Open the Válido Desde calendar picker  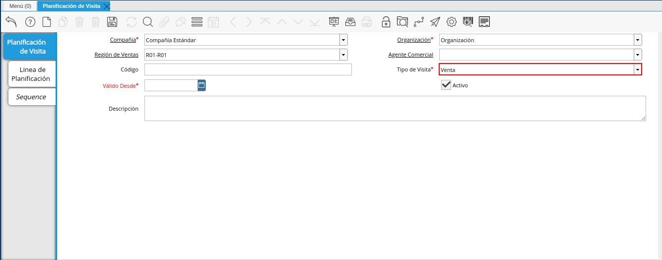[x=201, y=85]
